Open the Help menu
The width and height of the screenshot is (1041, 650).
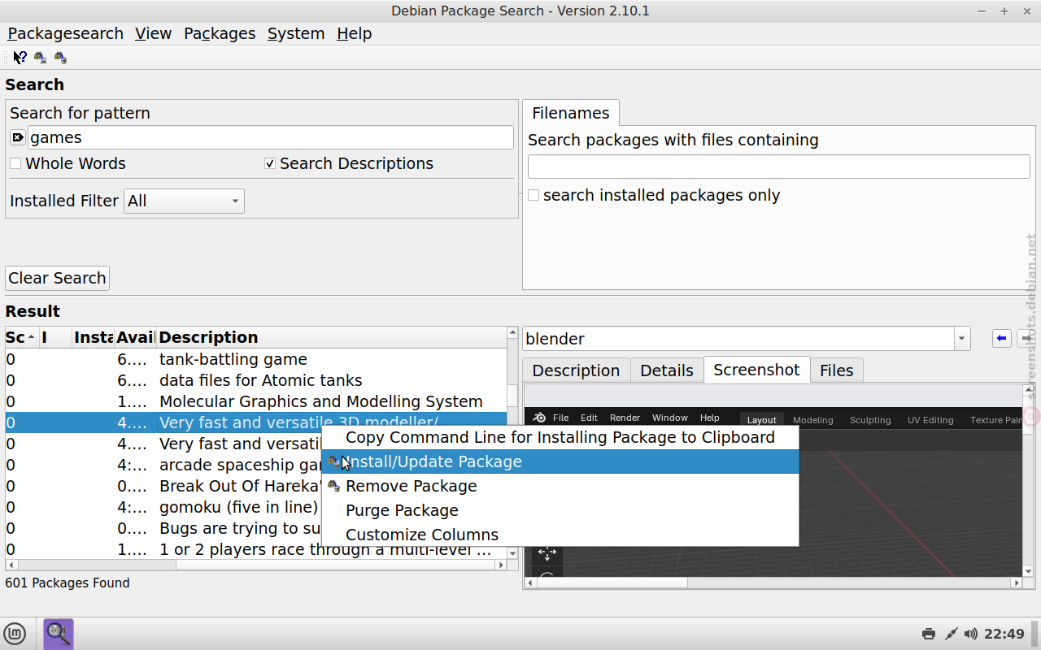(355, 33)
